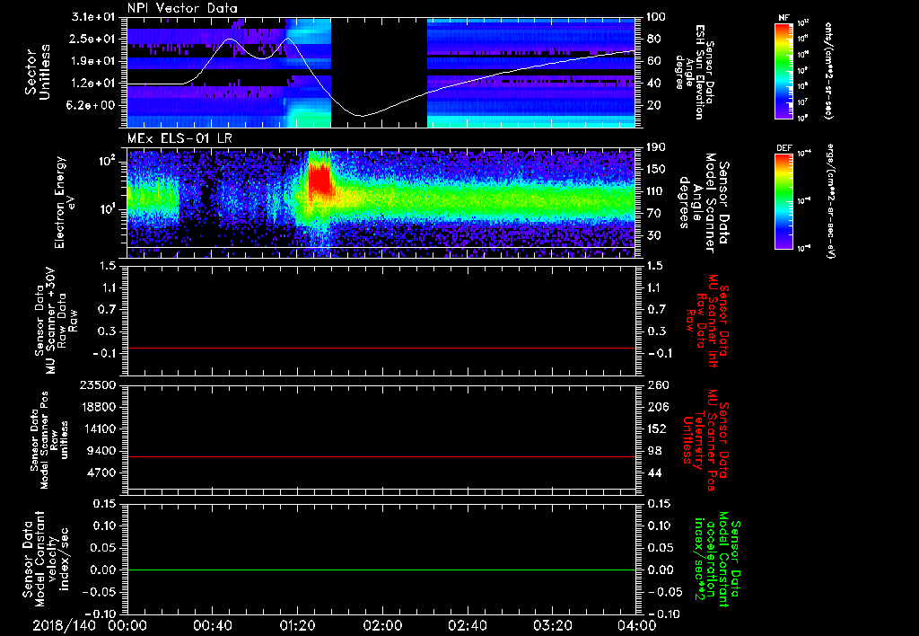Screen dimensions: 919x636
Task: Click the '9400' scanner position tick
Action: point(103,451)
